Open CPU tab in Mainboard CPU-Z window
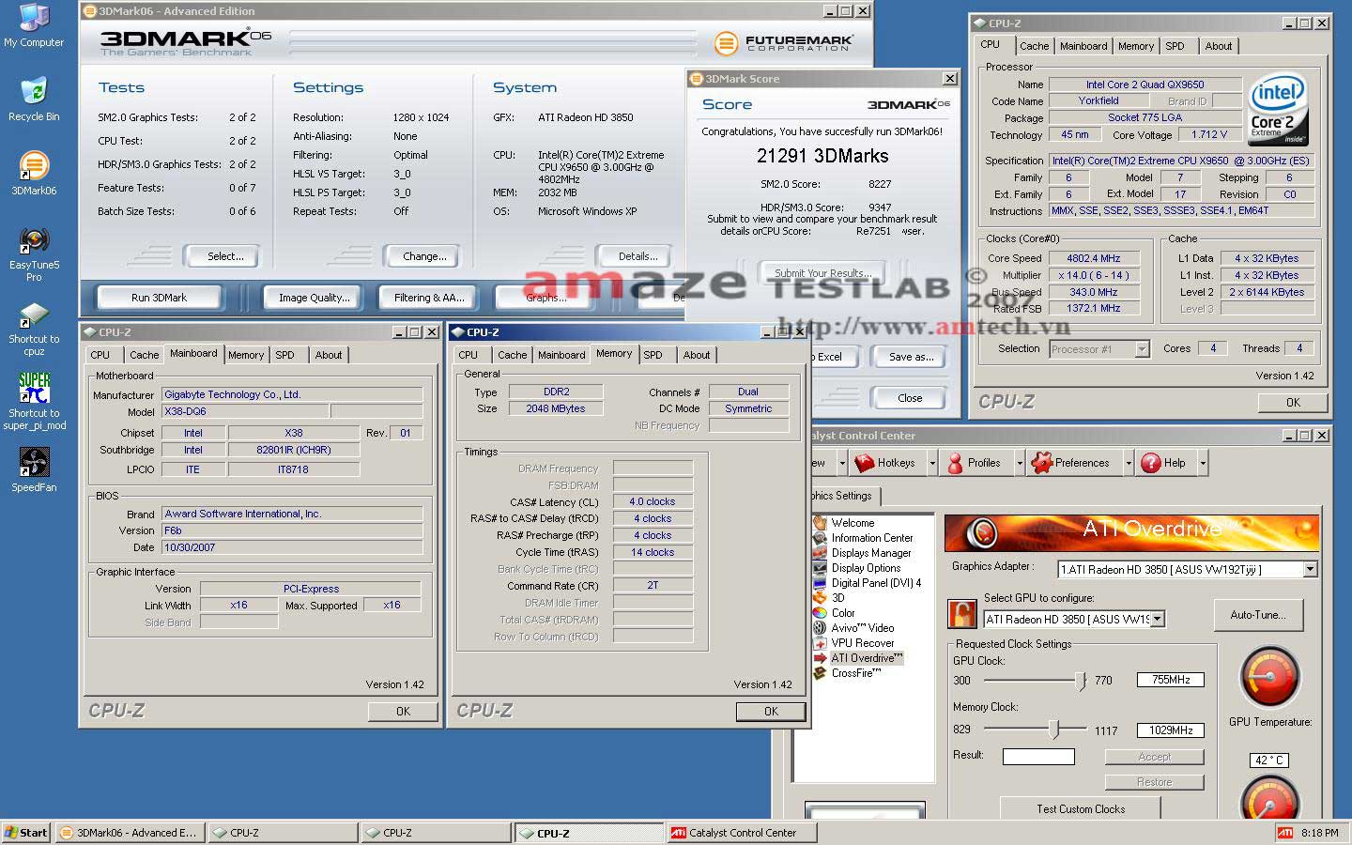Screen dimensions: 1352x845 (100, 355)
